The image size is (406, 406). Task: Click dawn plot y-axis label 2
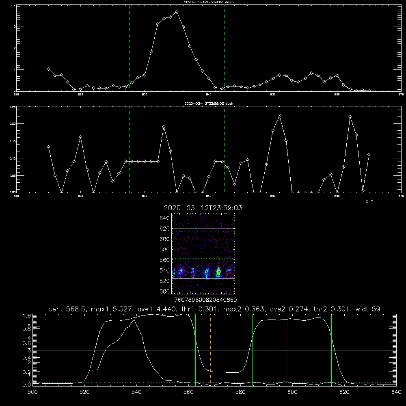tap(15, 48)
